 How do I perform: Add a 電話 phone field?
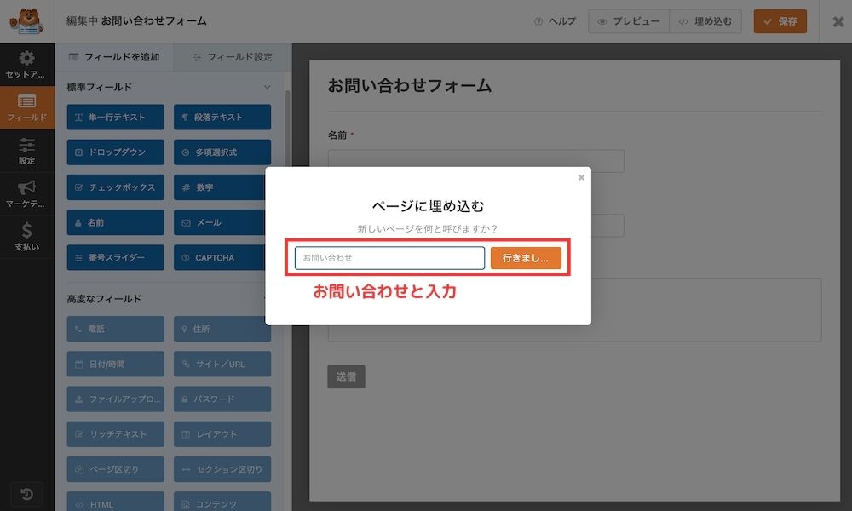coord(115,329)
